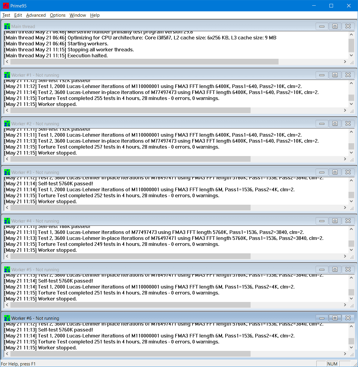Maximize the Worker #1 child window

[335, 75]
